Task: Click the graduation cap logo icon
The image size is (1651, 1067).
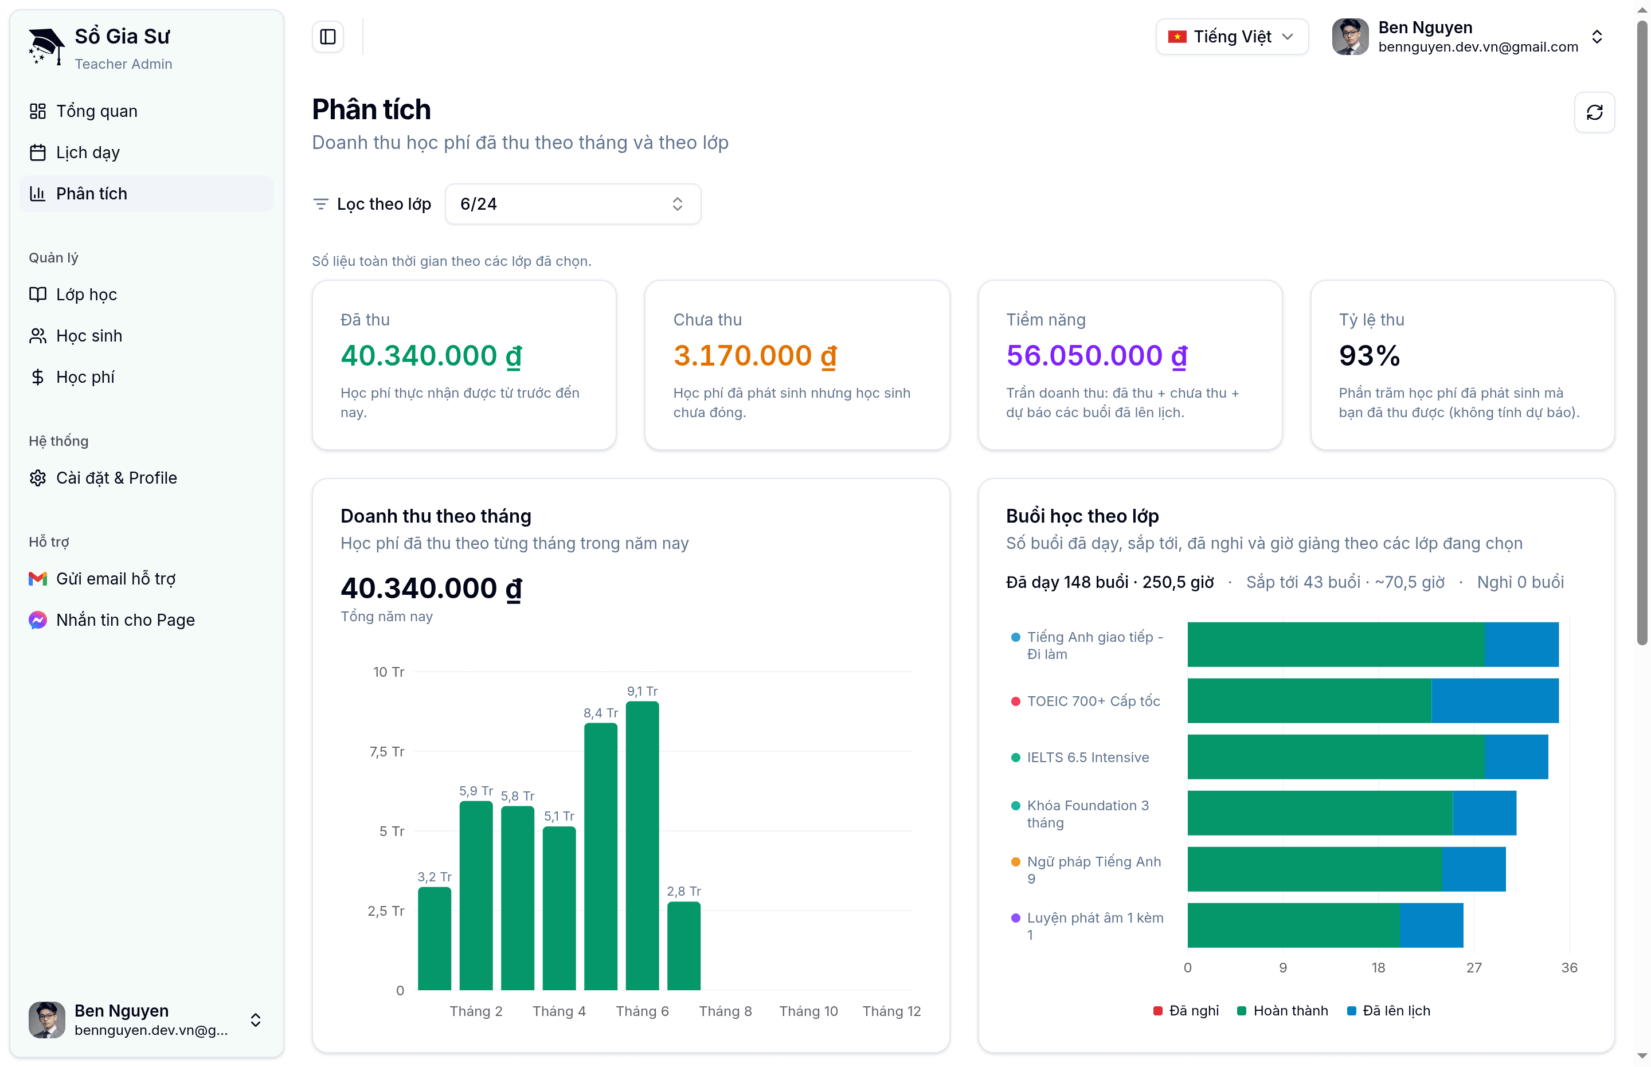Action: [x=46, y=46]
